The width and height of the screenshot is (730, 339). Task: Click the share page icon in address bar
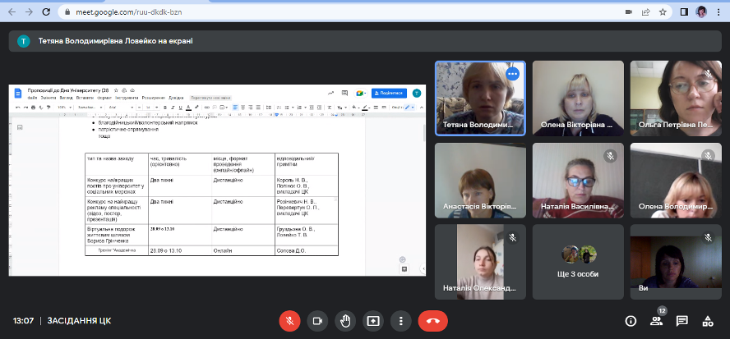645,12
